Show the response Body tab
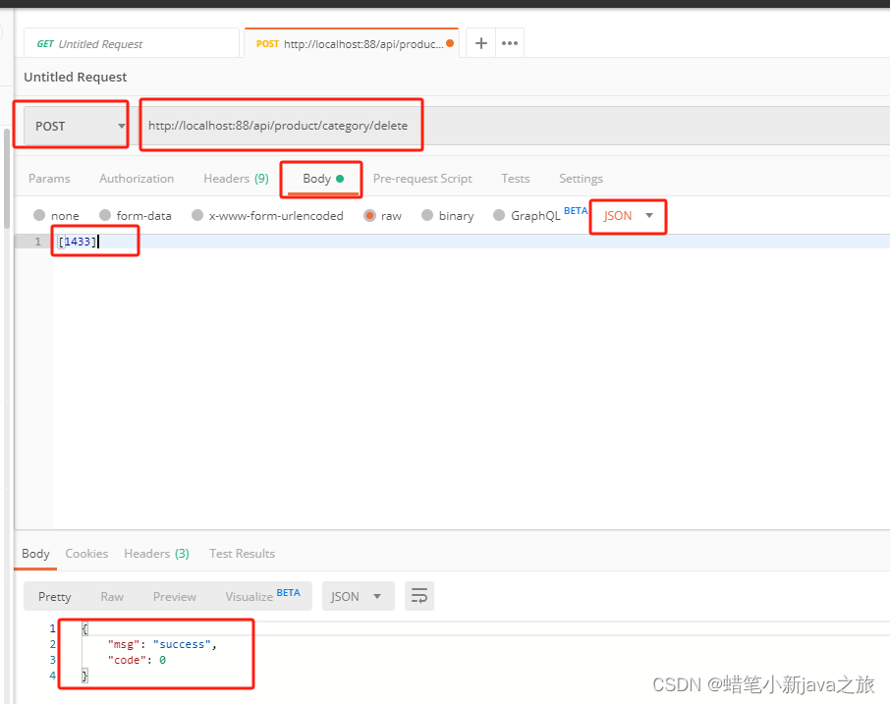Screen dimensions: 890x704 point(35,554)
